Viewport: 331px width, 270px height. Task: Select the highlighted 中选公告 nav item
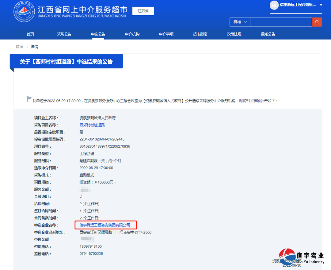pyautogui.click(x=98, y=34)
